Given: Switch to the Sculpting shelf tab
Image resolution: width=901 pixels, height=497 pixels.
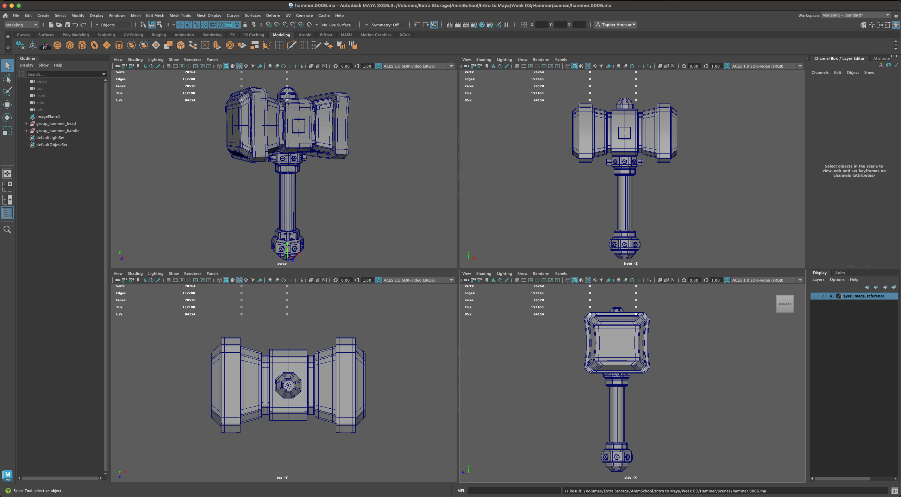Looking at the screenshot, I should (106, 35).
